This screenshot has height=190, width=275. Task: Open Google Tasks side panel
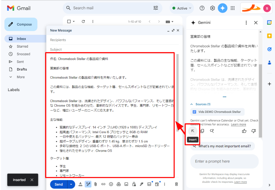[269, 49]
